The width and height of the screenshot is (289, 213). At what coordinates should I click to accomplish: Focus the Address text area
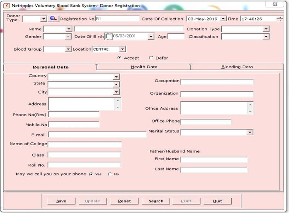82,104
